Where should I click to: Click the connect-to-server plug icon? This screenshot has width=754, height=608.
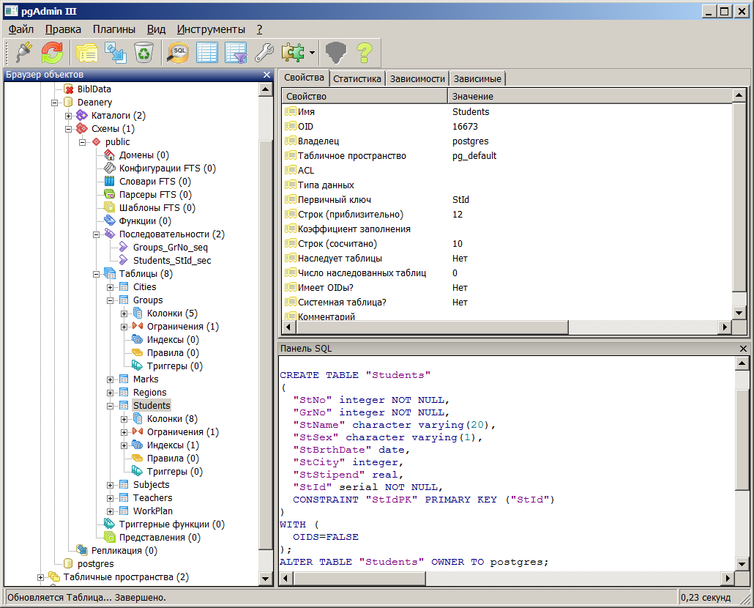(x=23, y=53)
